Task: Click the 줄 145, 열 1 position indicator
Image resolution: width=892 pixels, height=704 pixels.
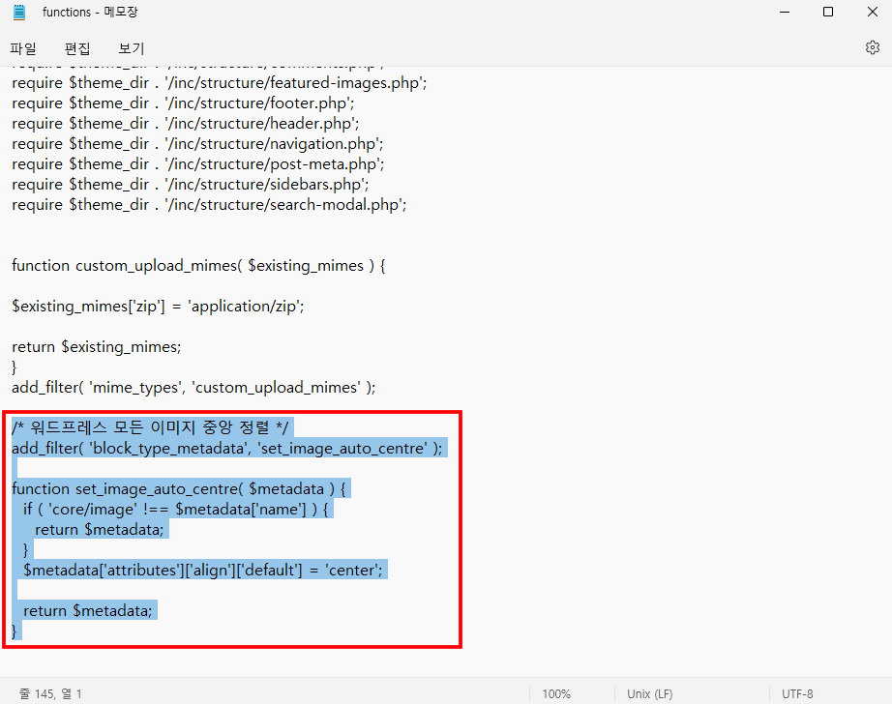Action: click(50, 693)
